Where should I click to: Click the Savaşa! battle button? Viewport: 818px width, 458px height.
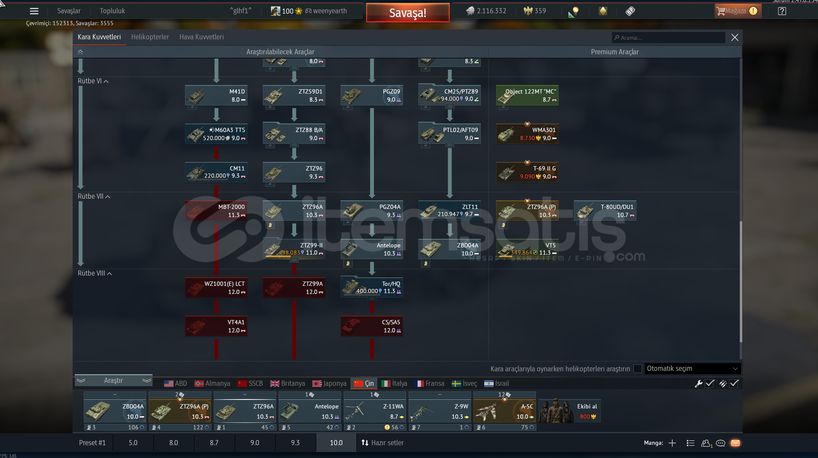408,13
